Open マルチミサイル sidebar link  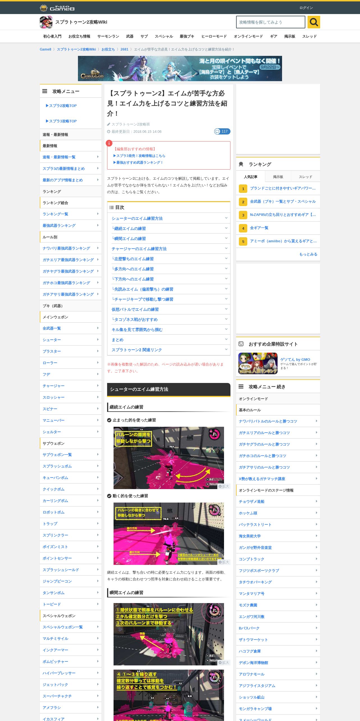tap(71, 638)
